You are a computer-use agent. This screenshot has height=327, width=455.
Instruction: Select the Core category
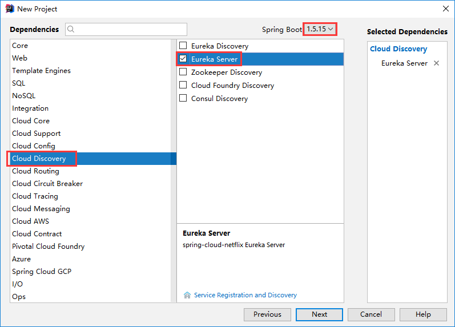pos(91,46)
